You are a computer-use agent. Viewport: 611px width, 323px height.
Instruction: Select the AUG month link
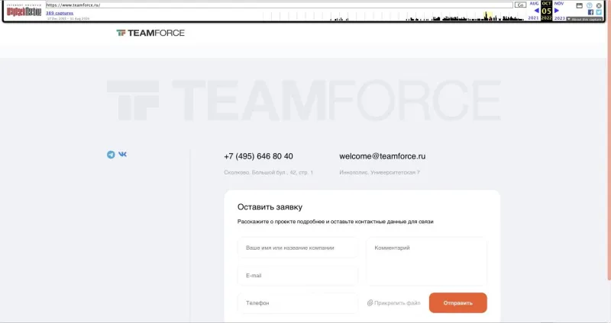pyautogui.click(x=534, y=3)
